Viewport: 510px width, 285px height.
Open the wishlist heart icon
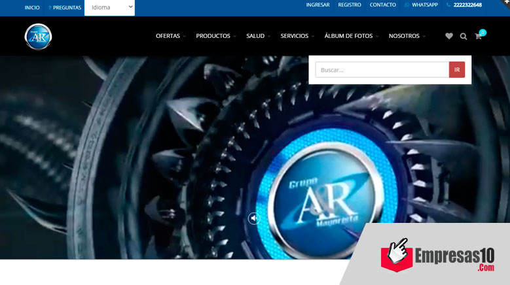pyautogui.click(x=449, y=36)
